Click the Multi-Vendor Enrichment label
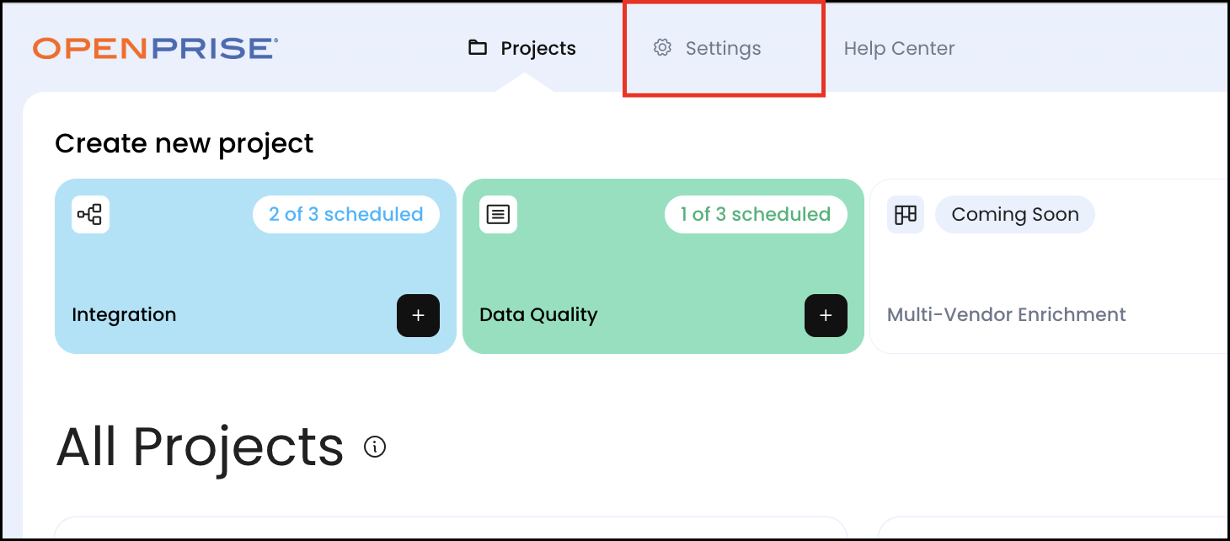 [1006, 315]
